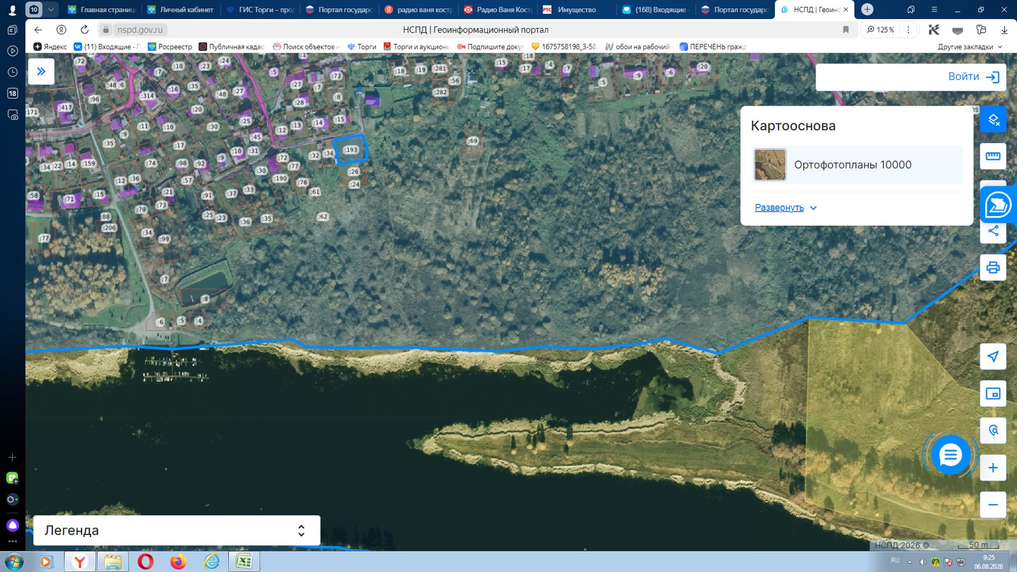Select highlighted parcel 193 on map
Image resolution: width=1017 pixels, height=572 pixels.
coord(350,150)
